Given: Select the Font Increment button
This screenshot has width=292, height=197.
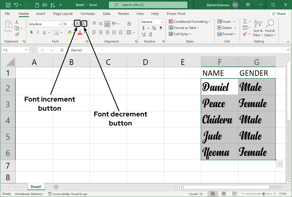Looking at the screenshot, I should (x=77, y=24).
